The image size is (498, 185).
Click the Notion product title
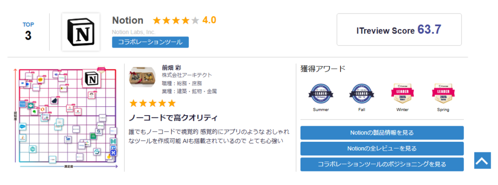click(128, 20)
